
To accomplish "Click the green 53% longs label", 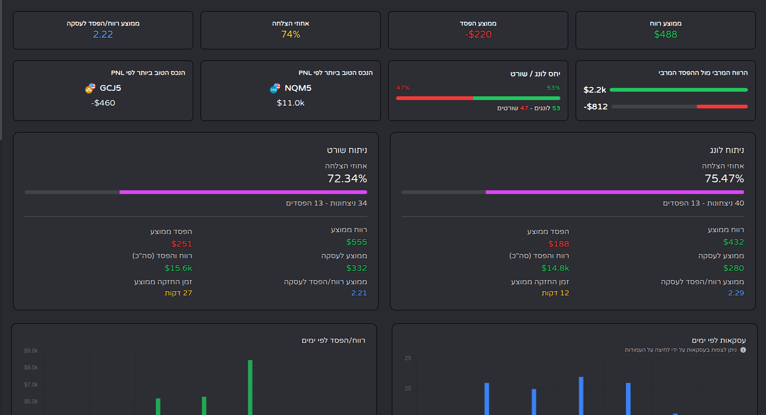I will coord(553,87).
